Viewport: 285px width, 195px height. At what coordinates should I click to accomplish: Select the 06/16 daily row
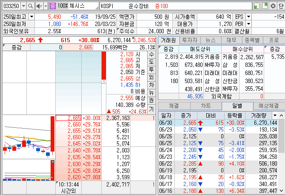218,191
